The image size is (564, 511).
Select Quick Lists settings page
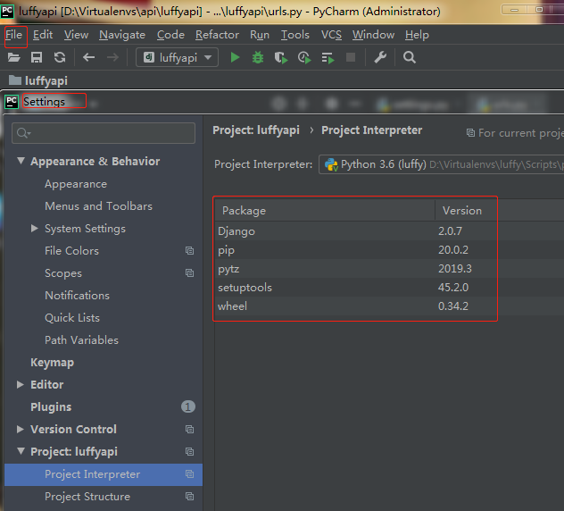coord(72,318)
